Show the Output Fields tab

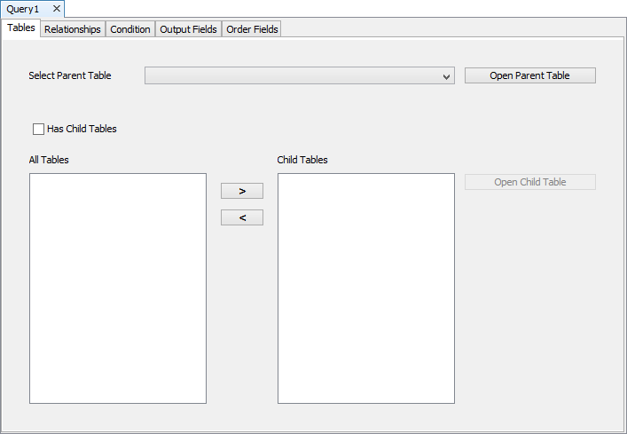click(188, 29)
